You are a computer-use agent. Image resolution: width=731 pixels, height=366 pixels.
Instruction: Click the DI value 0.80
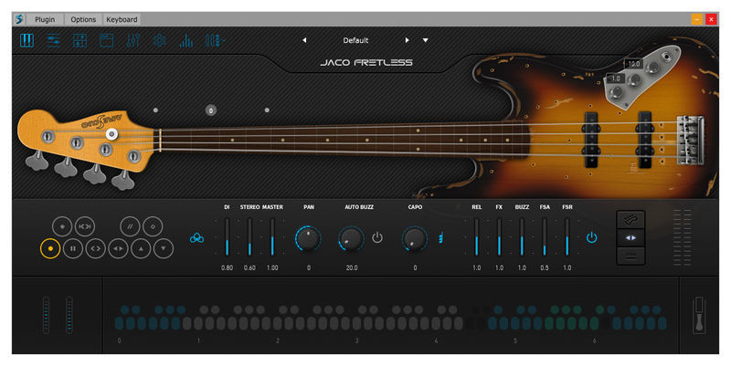(227, 267)
